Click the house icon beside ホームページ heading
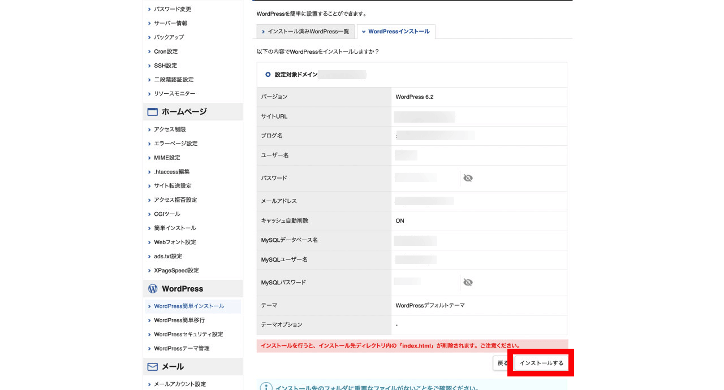Screen dimensions: 724x390 [x=152, y=111]
